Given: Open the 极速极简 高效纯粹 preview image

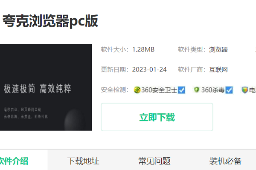Looking at the screenshot, I should (x=46, y=87).
